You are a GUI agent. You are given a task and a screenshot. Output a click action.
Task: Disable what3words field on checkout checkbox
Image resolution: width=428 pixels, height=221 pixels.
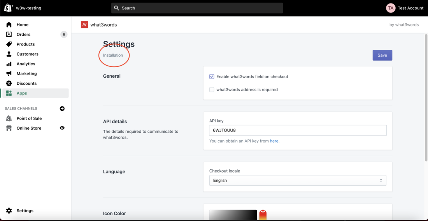click(x=212, y=77)
